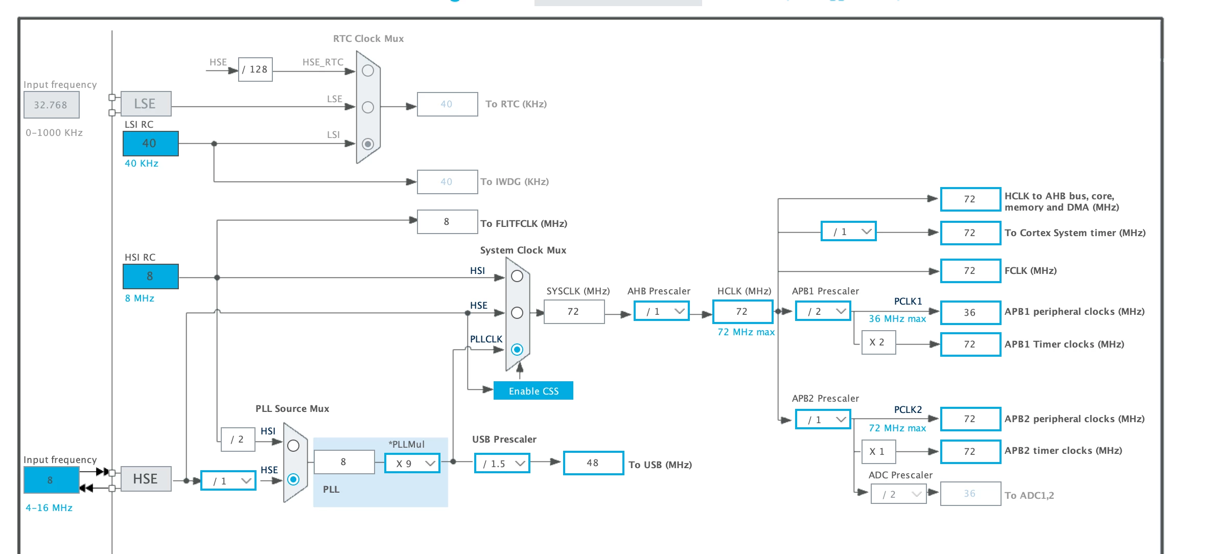Choose PLLCLK in System Clock Mux
Viewport: 1209px width, 554px height.
tap(517, 350)
